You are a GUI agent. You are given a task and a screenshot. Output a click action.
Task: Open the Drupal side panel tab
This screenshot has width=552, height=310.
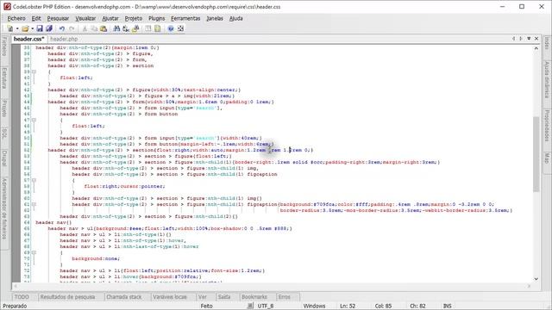point(4,158)
